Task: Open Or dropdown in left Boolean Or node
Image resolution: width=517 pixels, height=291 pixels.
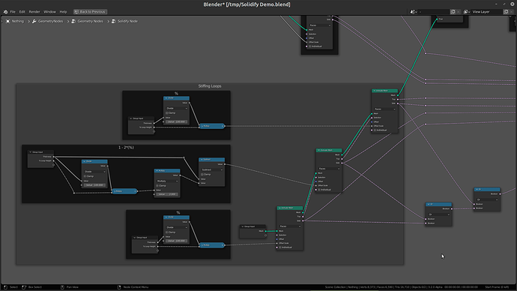Action: point(439,214)
